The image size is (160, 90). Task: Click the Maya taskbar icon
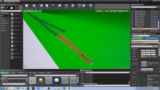[x=23, y=88]
